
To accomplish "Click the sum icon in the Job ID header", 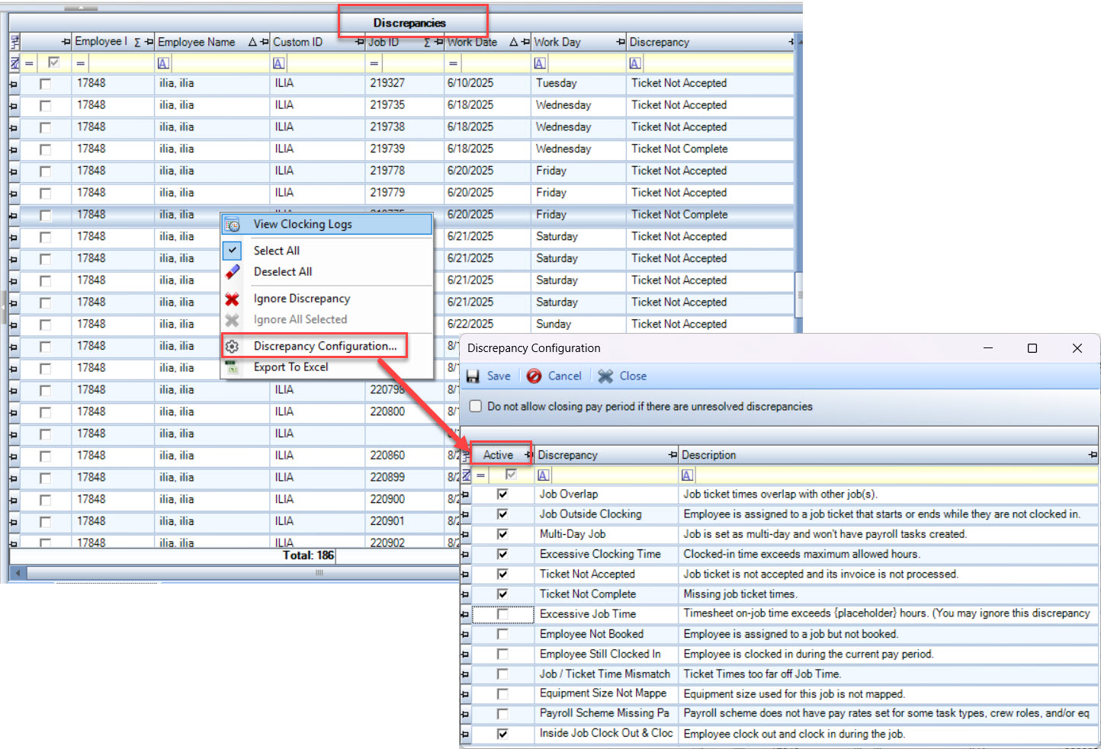I will pos(428,43).
